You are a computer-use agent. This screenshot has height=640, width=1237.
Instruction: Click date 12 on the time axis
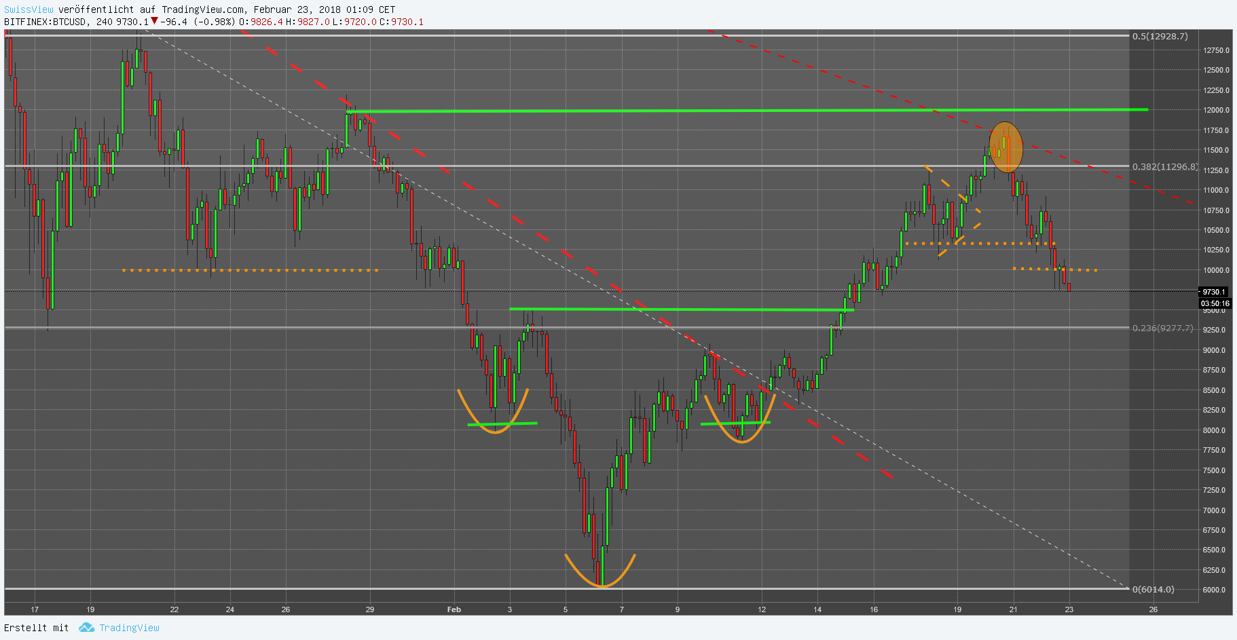pyautogui.click(x=762, y=609)
